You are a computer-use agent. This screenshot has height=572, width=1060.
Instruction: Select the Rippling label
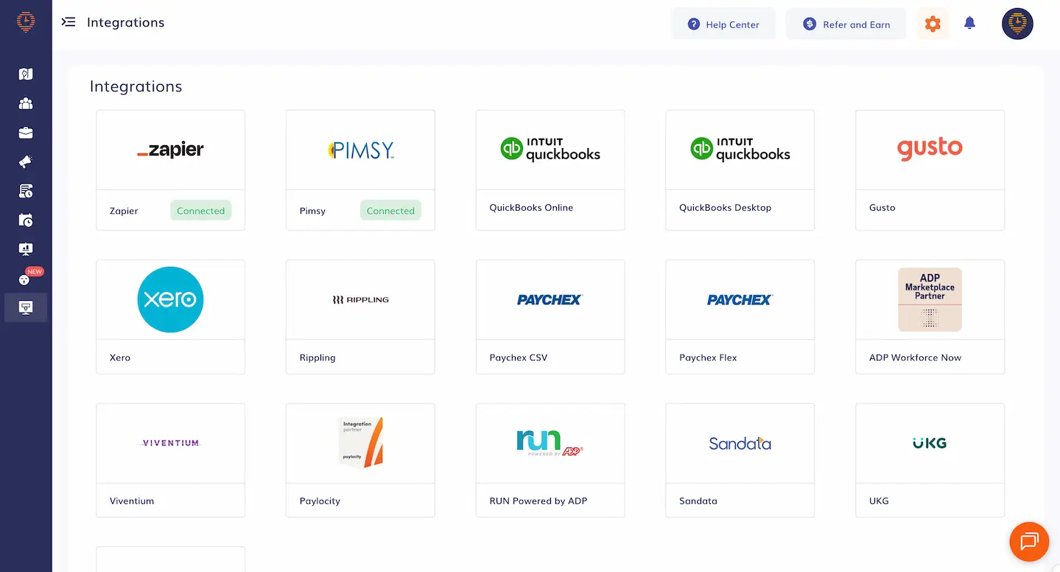pos(317,357)
